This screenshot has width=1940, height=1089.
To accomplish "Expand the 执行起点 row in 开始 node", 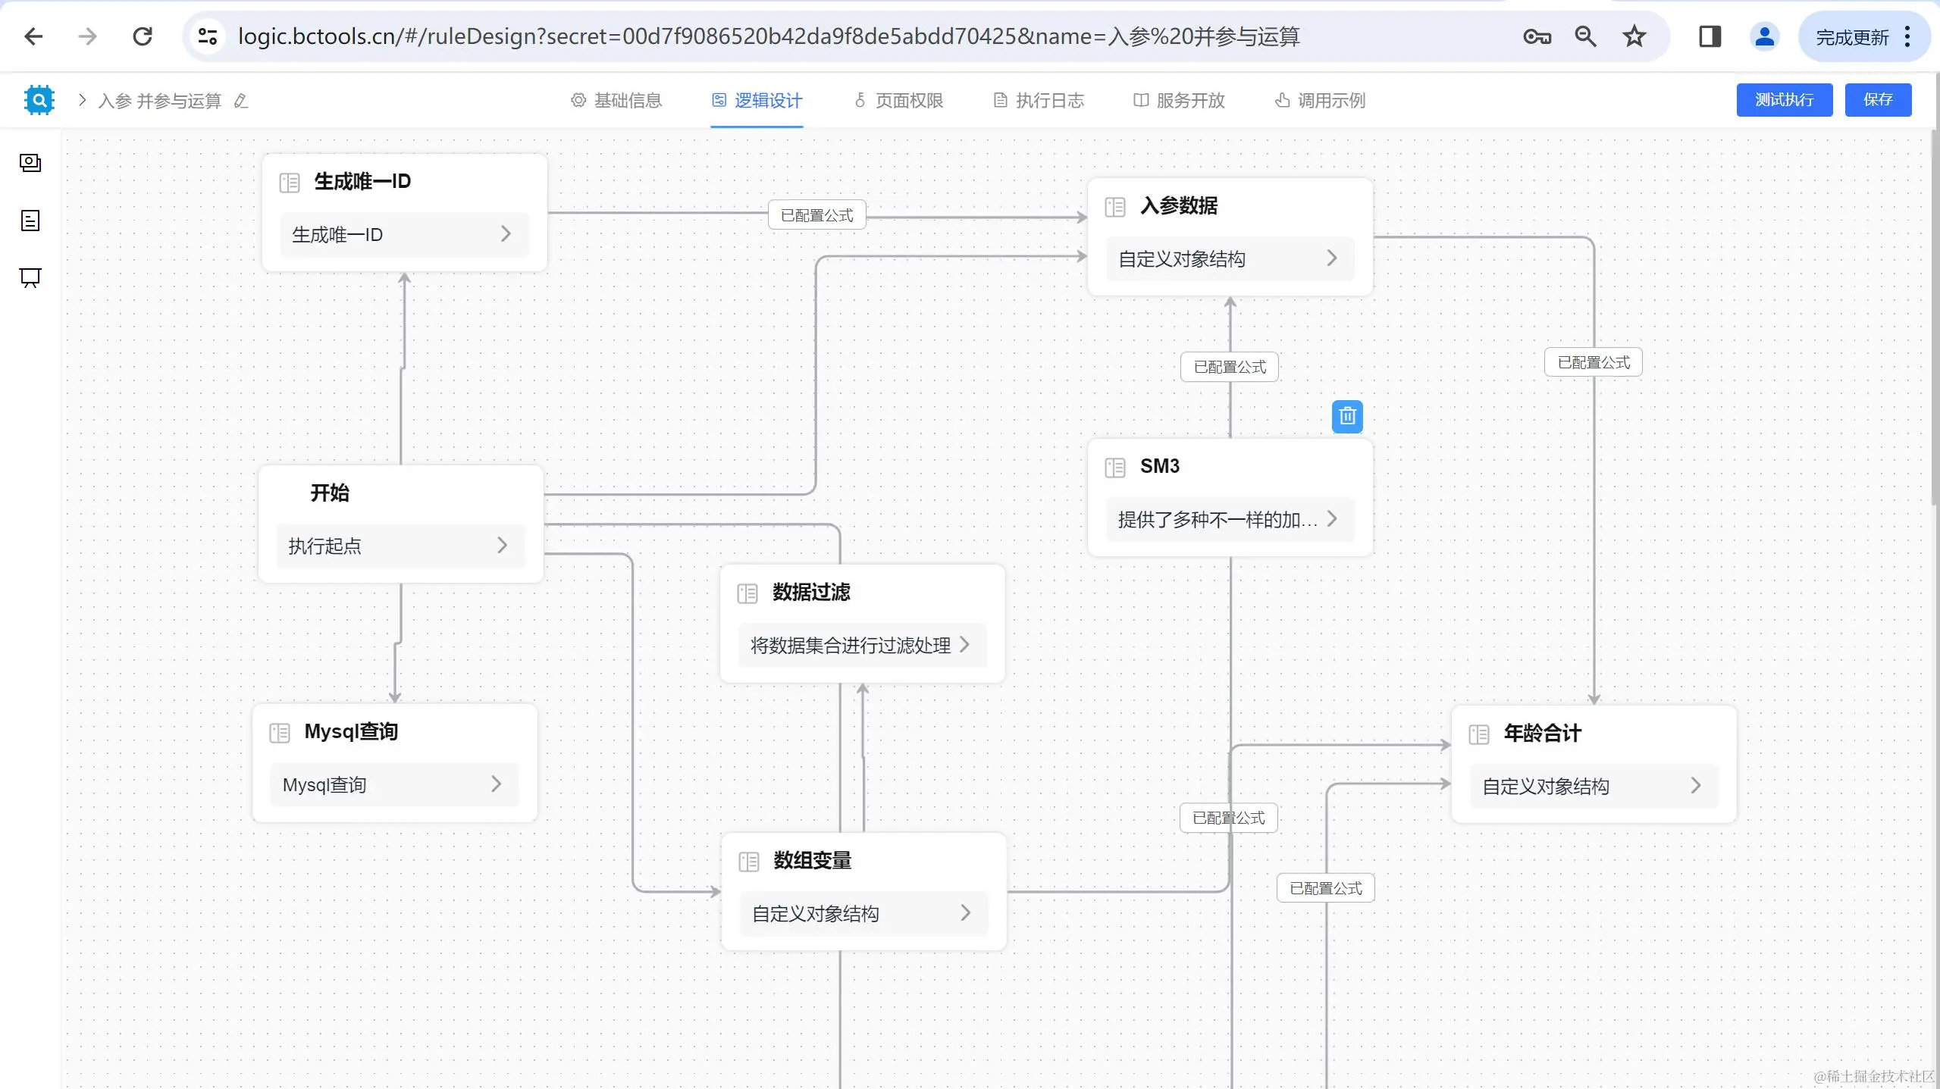I will pyautogui.click(x=502, y=546).
